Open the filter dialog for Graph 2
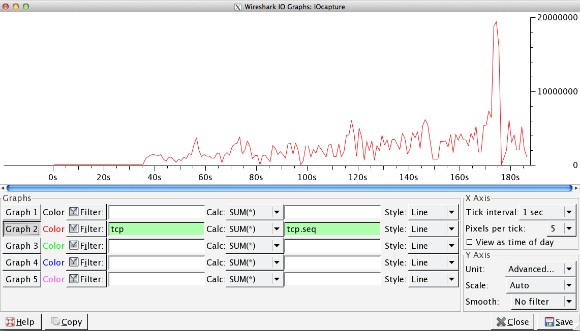 point(86,229)
